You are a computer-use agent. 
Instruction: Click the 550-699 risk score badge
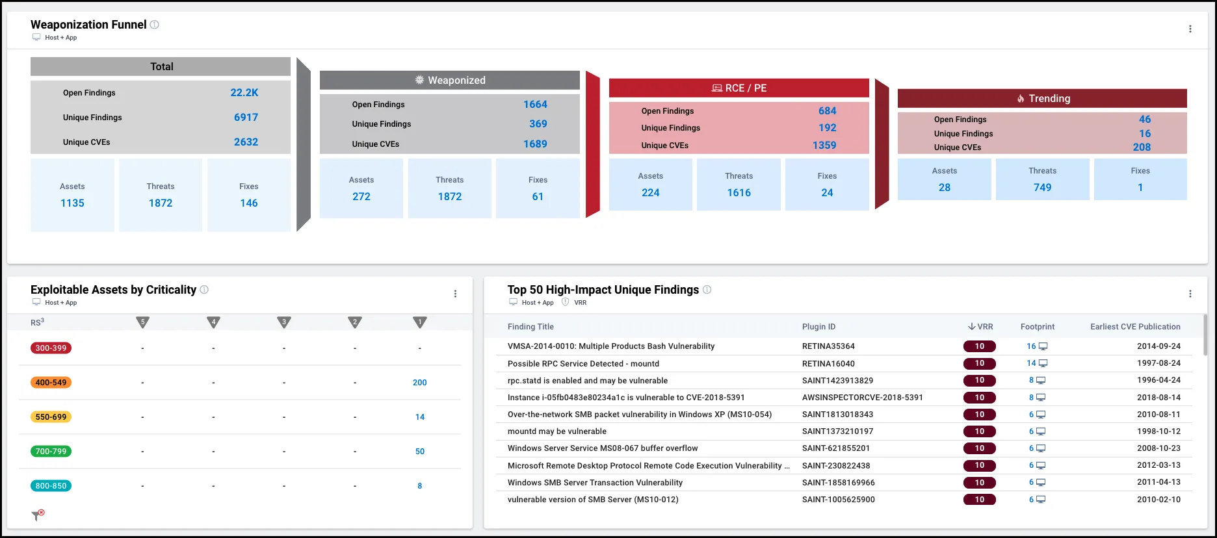click(x=51, y=417)
